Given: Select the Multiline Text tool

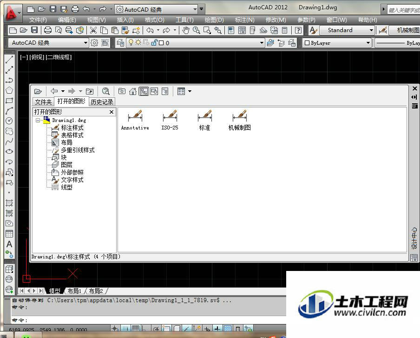Looking at the screenshot, I should point(9,244).
